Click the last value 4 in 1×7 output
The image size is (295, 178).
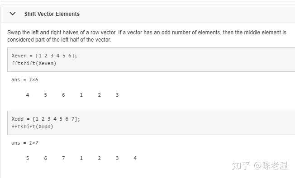pos(135,158)
